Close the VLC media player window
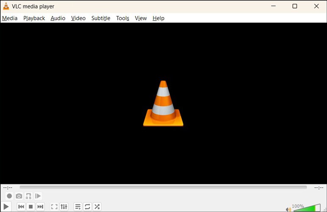This screenshot has height=212, width=327. (316, 6)
